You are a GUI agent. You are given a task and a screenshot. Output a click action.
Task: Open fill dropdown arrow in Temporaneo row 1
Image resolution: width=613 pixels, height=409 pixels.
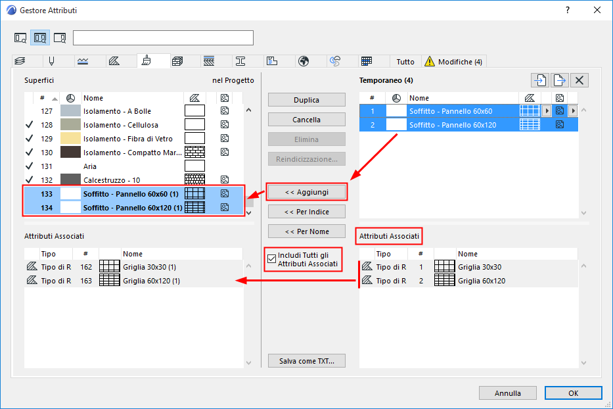point(547,110)
